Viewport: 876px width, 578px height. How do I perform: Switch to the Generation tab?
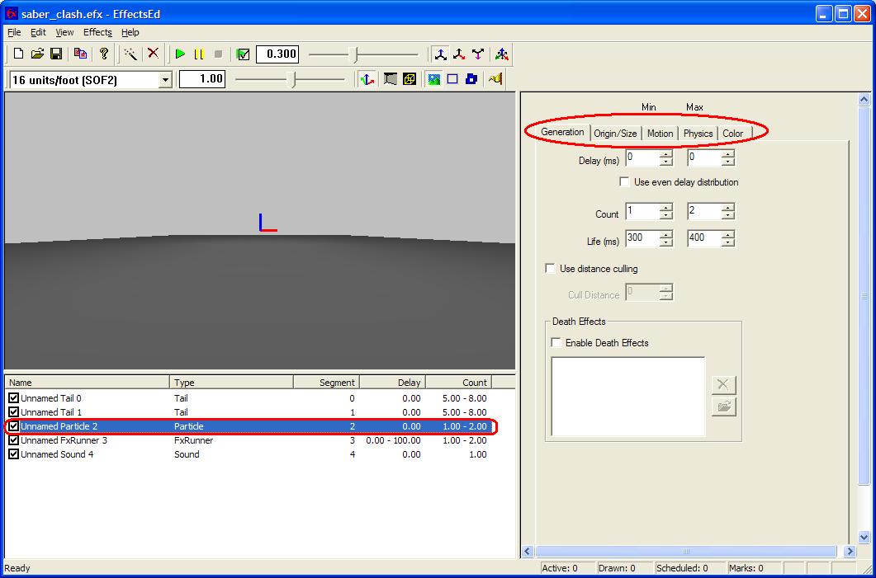click(562, 132)
